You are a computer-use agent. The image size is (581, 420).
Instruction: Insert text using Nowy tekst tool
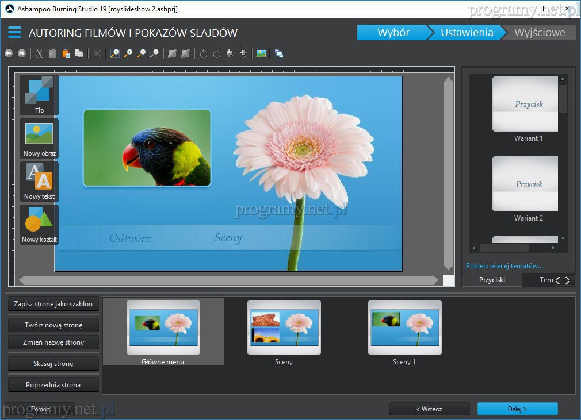[x=39, y=182]
